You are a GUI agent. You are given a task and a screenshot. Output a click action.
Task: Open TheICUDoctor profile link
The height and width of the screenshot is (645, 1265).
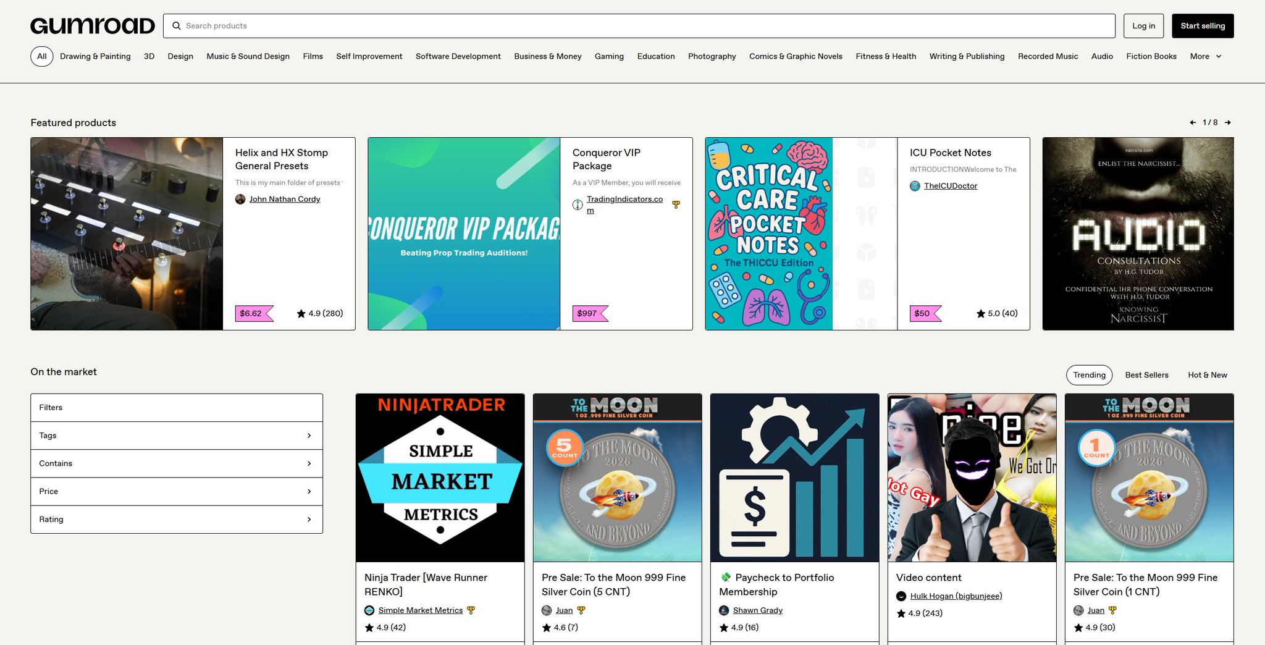[950, 186]
